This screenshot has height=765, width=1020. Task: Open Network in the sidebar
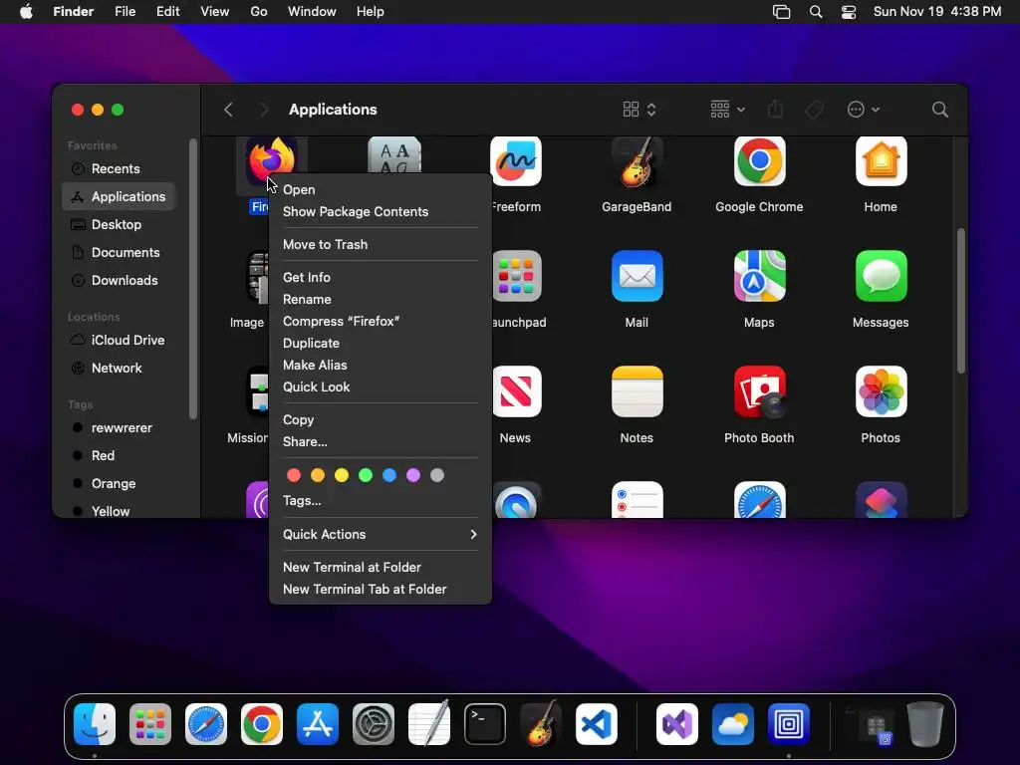click(x=119, y=369)
